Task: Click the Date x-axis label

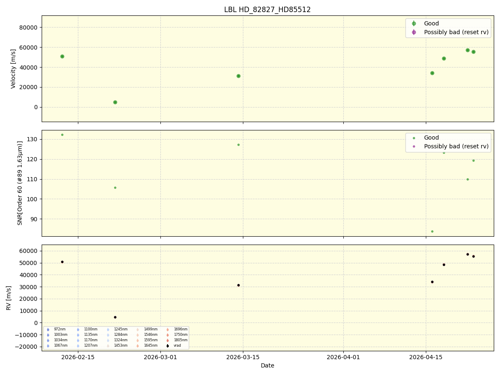Action: tap(267, 365)
